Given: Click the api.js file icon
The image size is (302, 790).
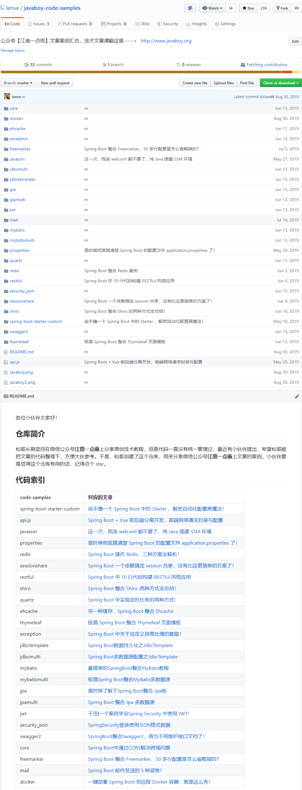Looking at the screenshot, I should tap(6, 362).
